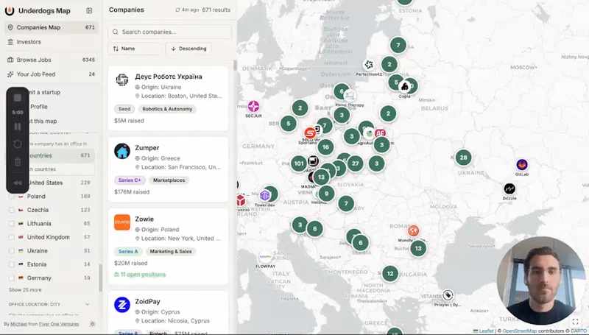Open the 16 companies cluster
Screen dimensions: 589x335
pyautogui.click(x=325, y=147)
